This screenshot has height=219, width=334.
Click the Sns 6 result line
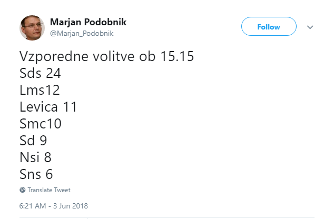[36, 174]
